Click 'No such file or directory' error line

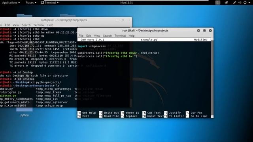(x=47, y=76)
